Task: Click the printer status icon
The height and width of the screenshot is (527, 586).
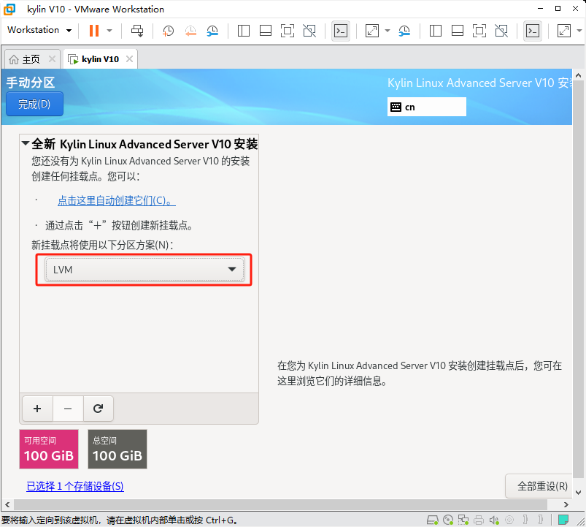Action: [x=479, y=520]
